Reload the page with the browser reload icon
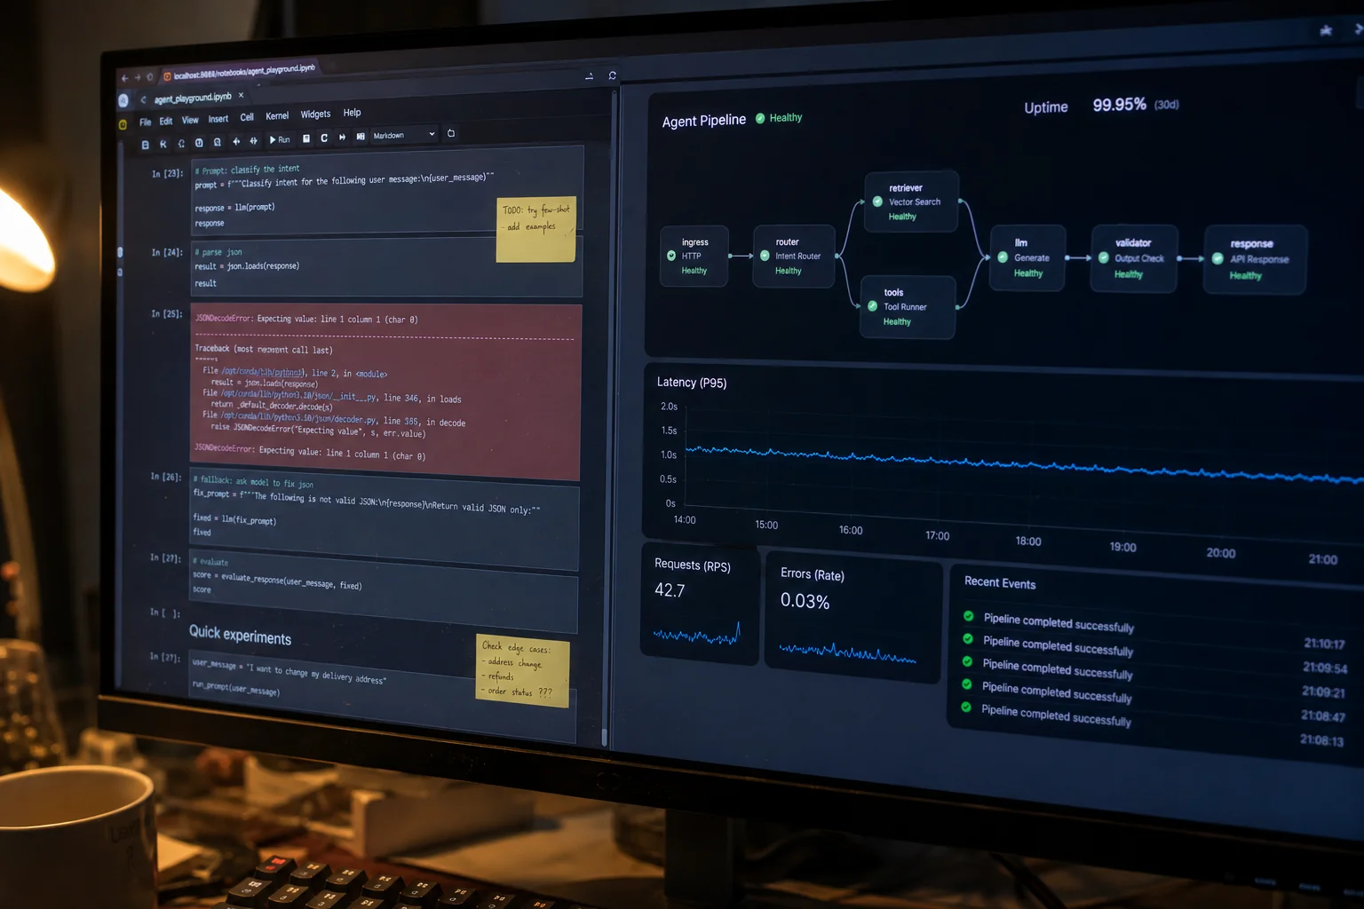The image size is (1364, 909). point(150,76)
